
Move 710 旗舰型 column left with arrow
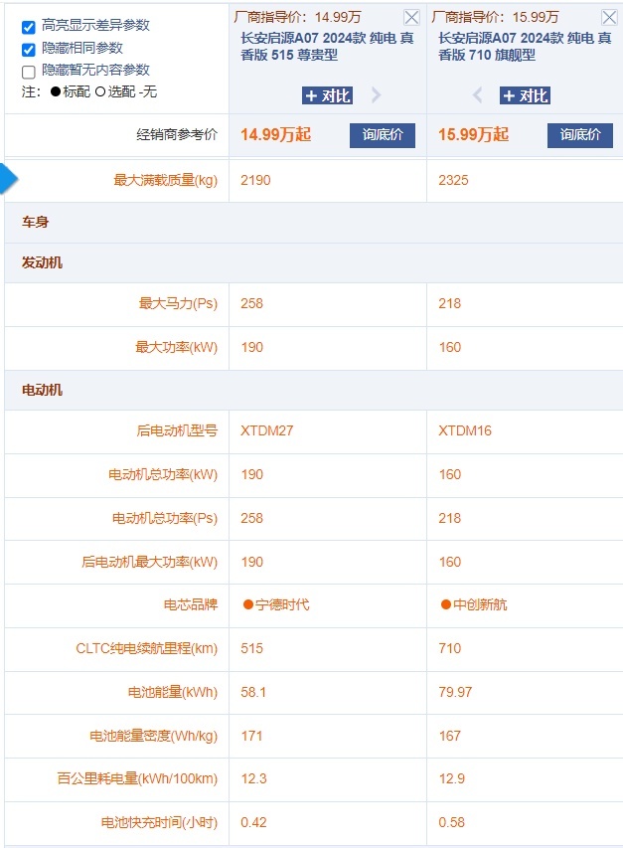[x=477, y=95]
